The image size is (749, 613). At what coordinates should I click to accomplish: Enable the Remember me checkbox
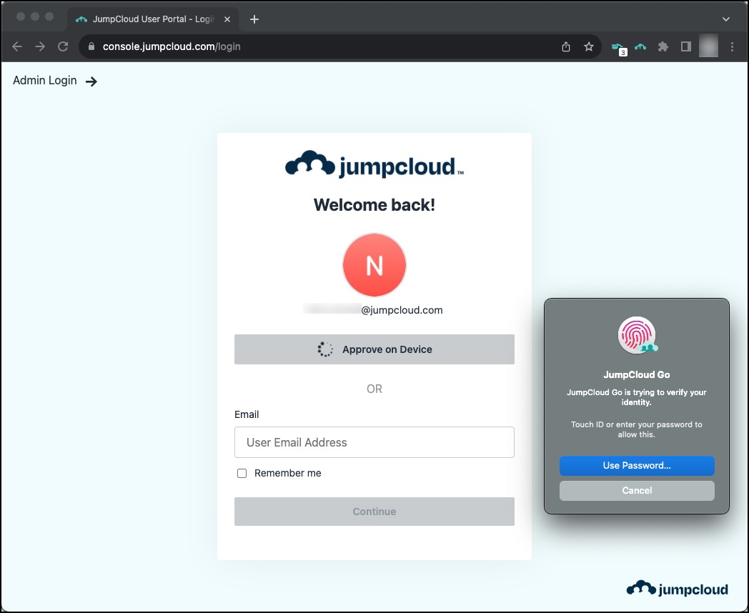click(x=242, y=473)
